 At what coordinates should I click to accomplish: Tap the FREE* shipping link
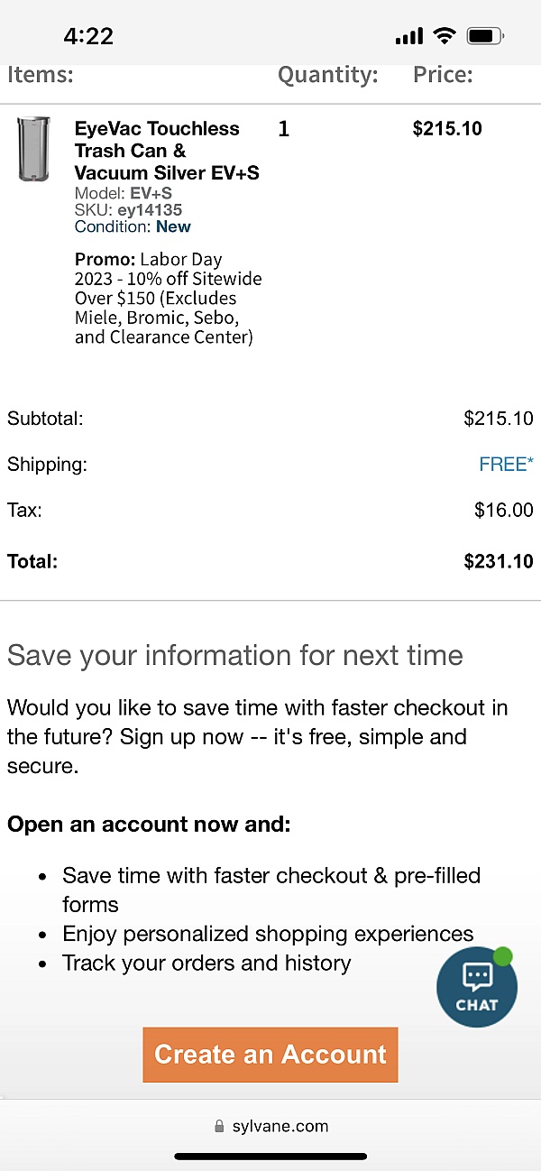pos(506,465)
